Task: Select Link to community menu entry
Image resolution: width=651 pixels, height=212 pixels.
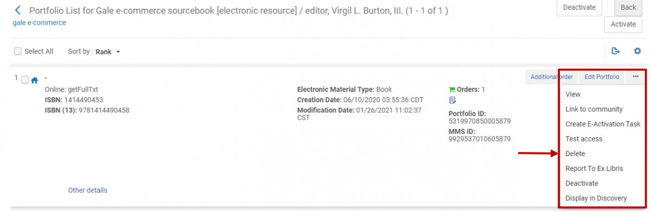Action: [594, 109]
